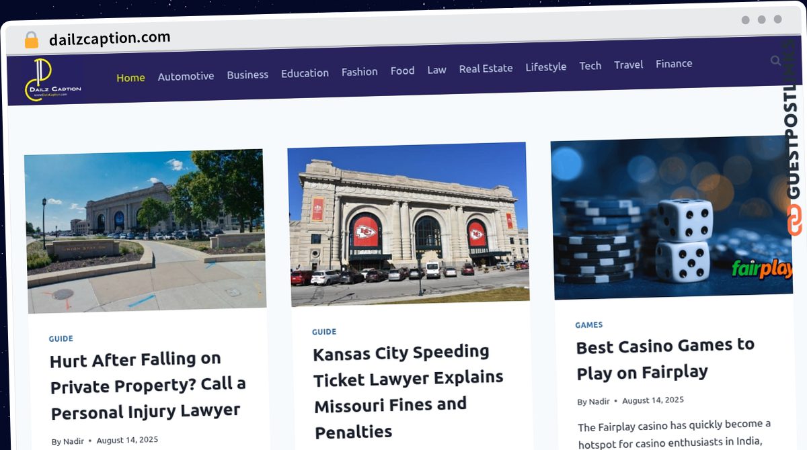This screenshot has width=807, height=450.
Task: Select the Tech menu item
Action: [x=590, y=65]
